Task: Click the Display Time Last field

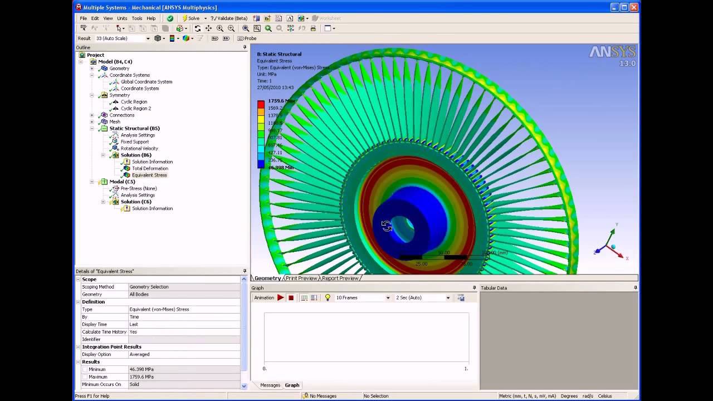Action: point(184,324)
